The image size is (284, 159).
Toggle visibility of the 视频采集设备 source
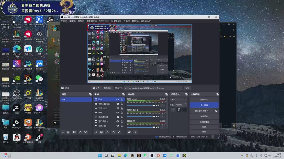tap(118, 104)
